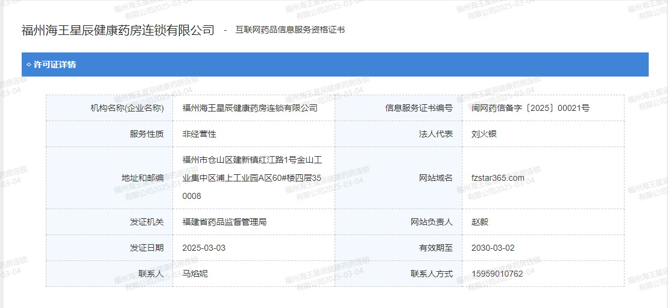
Task: Select the 非经营性 value
Action: (200, 134)
